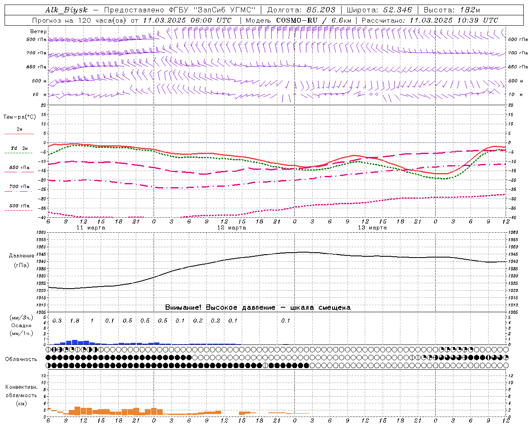Image resolution: width=530 pixels, height=424 pixels.
Task: Click the '(км)' unit label under convective cloudiness
Action: pos(21,403)
